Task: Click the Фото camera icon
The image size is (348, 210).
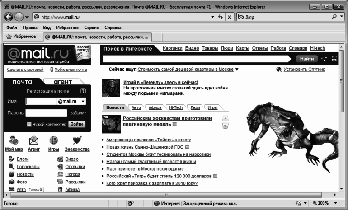Action: coord(11,182)
